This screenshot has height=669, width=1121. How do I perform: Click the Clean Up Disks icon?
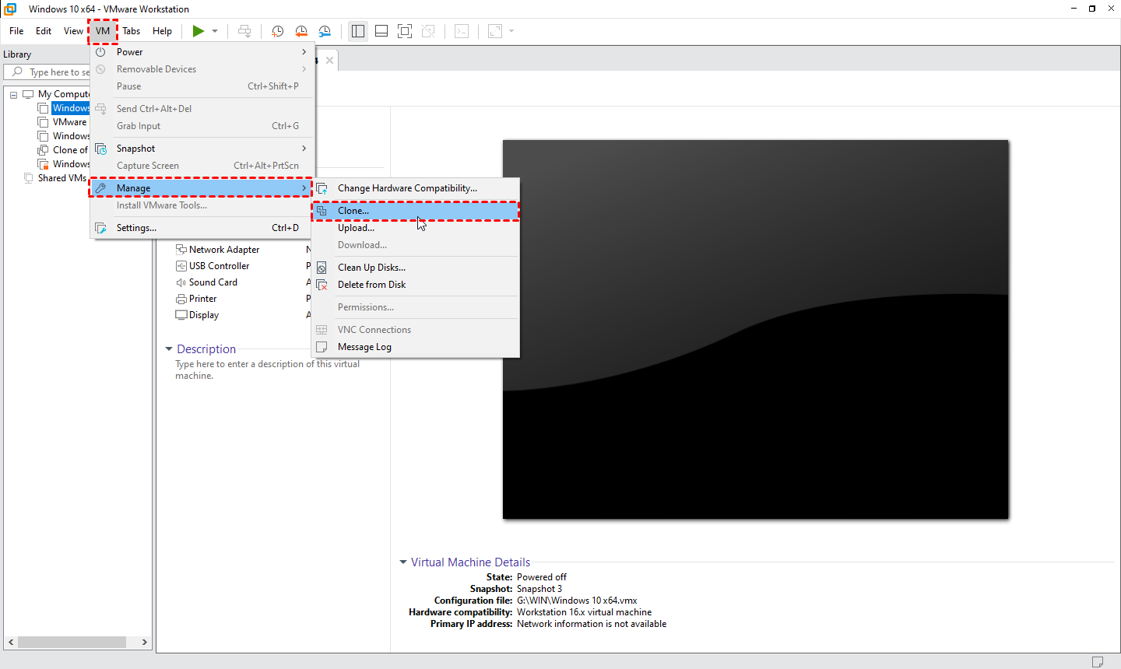click(x=322, y=268)
